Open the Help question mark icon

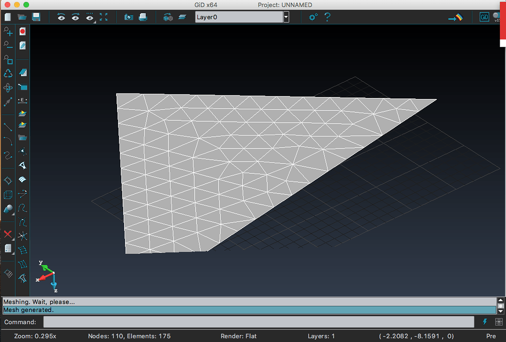327,17
